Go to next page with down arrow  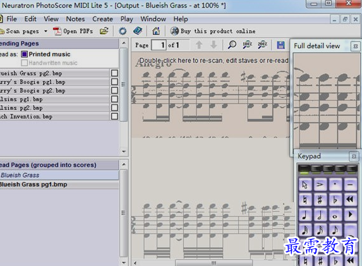click(x=214, y=45)
